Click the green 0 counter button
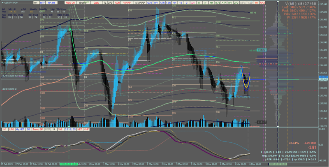Screen dimensions: 329x167 (x=199, y=3)
